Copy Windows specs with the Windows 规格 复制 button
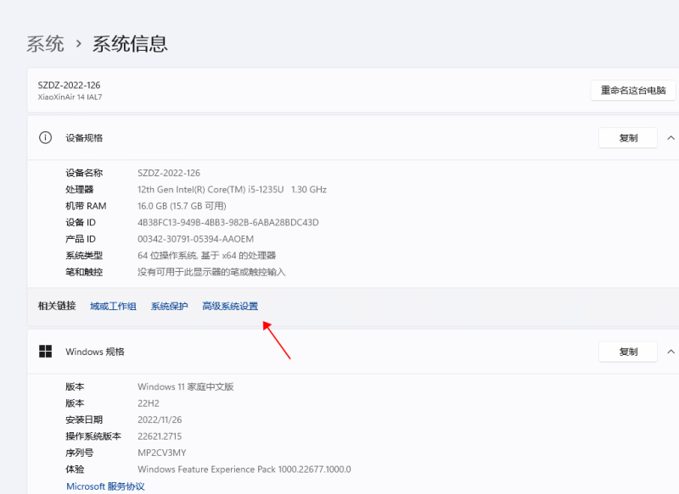Screen dimensions: 679x494 point(628,352)
